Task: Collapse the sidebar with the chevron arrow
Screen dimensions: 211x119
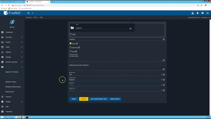Action: (32, 13)
